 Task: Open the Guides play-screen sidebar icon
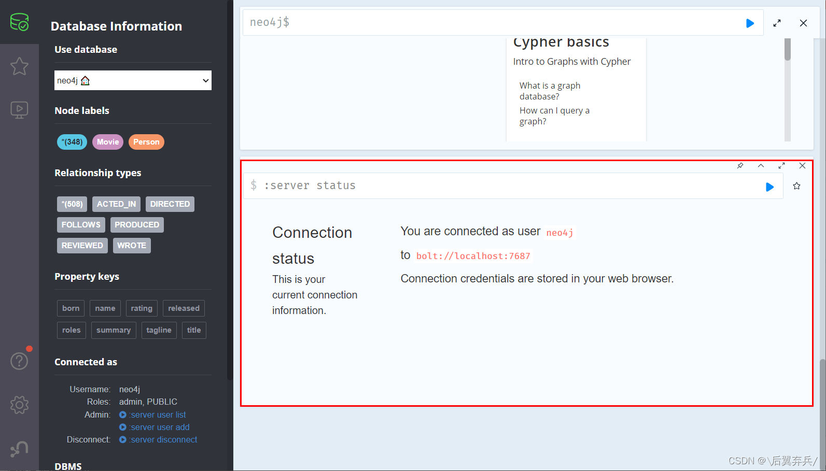coord(19,109)
